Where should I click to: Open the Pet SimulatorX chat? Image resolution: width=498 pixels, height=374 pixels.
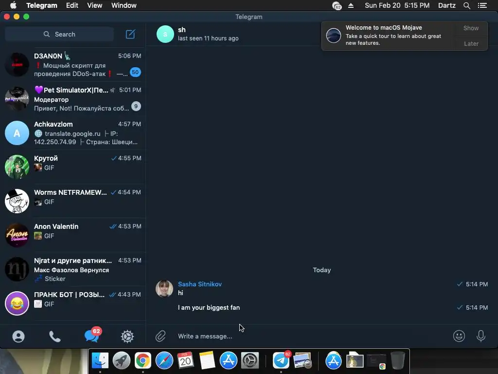[73, 98]
